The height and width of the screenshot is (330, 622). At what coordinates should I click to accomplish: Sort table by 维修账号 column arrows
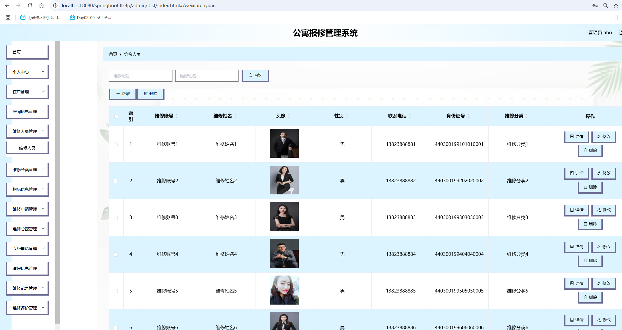[177, 116]
